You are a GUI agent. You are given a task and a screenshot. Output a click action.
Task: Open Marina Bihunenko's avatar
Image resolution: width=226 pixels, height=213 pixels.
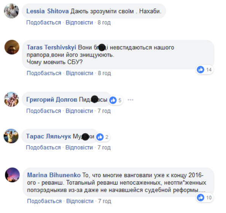12,175
